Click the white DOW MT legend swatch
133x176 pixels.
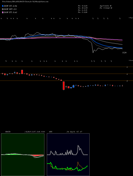point(3,9)
